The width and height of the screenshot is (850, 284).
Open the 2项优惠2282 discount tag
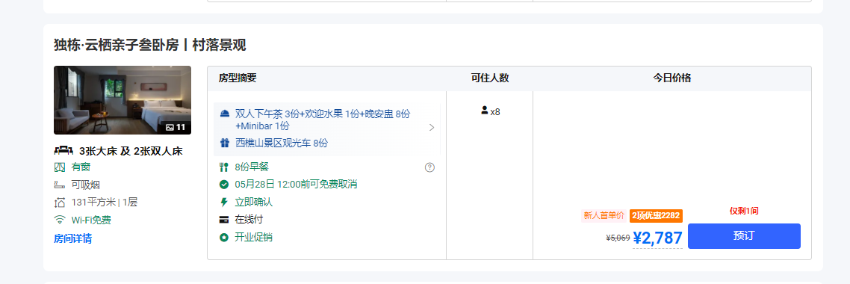(x=656, y=216)
